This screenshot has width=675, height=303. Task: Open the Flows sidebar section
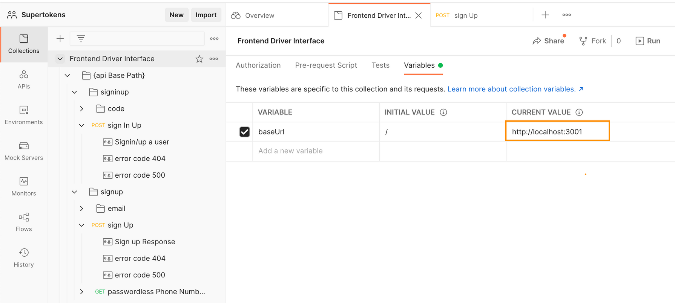(24, 222)
